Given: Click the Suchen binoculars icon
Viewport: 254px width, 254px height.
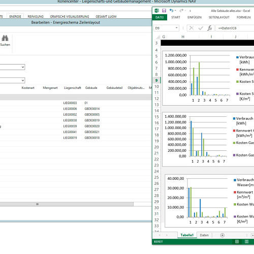Looking at the screenshot, I should tap(5, 38).
